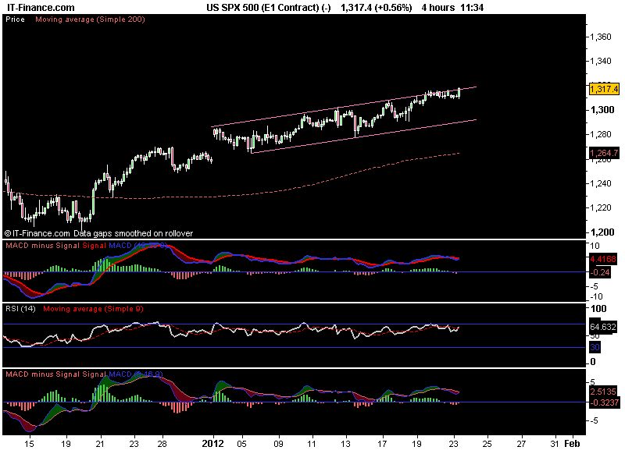The height and width of the screenshot is (468, 625).
Task: Select the 1,240 price axis label
Action: 600,183
